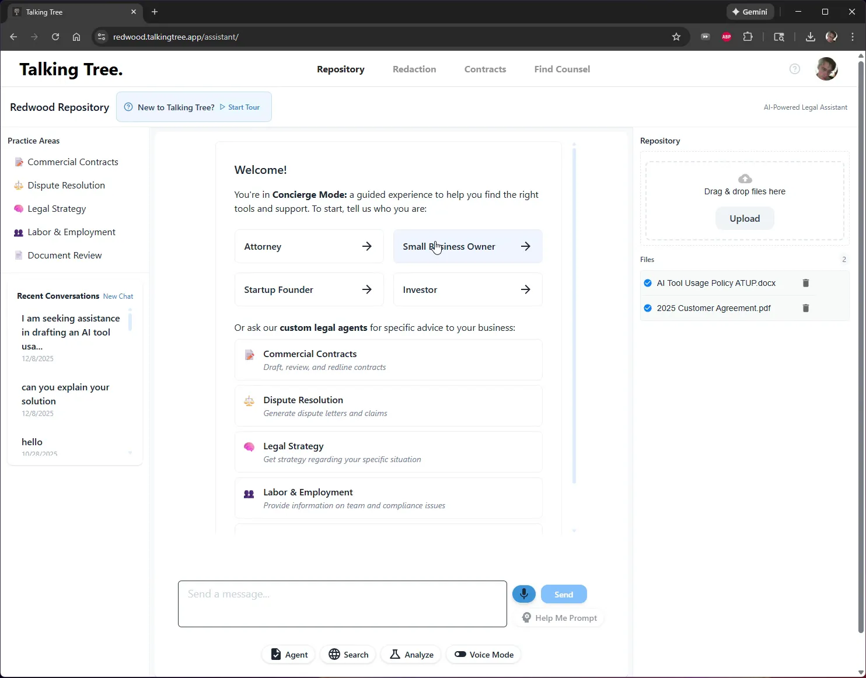The height and width of the screenshot is (678, 866).
Task: Switch to the Redaction tab
Action: pyautogui.click(x=414, y=69)
